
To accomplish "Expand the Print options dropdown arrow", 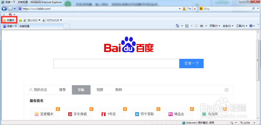I will (206, 26).
